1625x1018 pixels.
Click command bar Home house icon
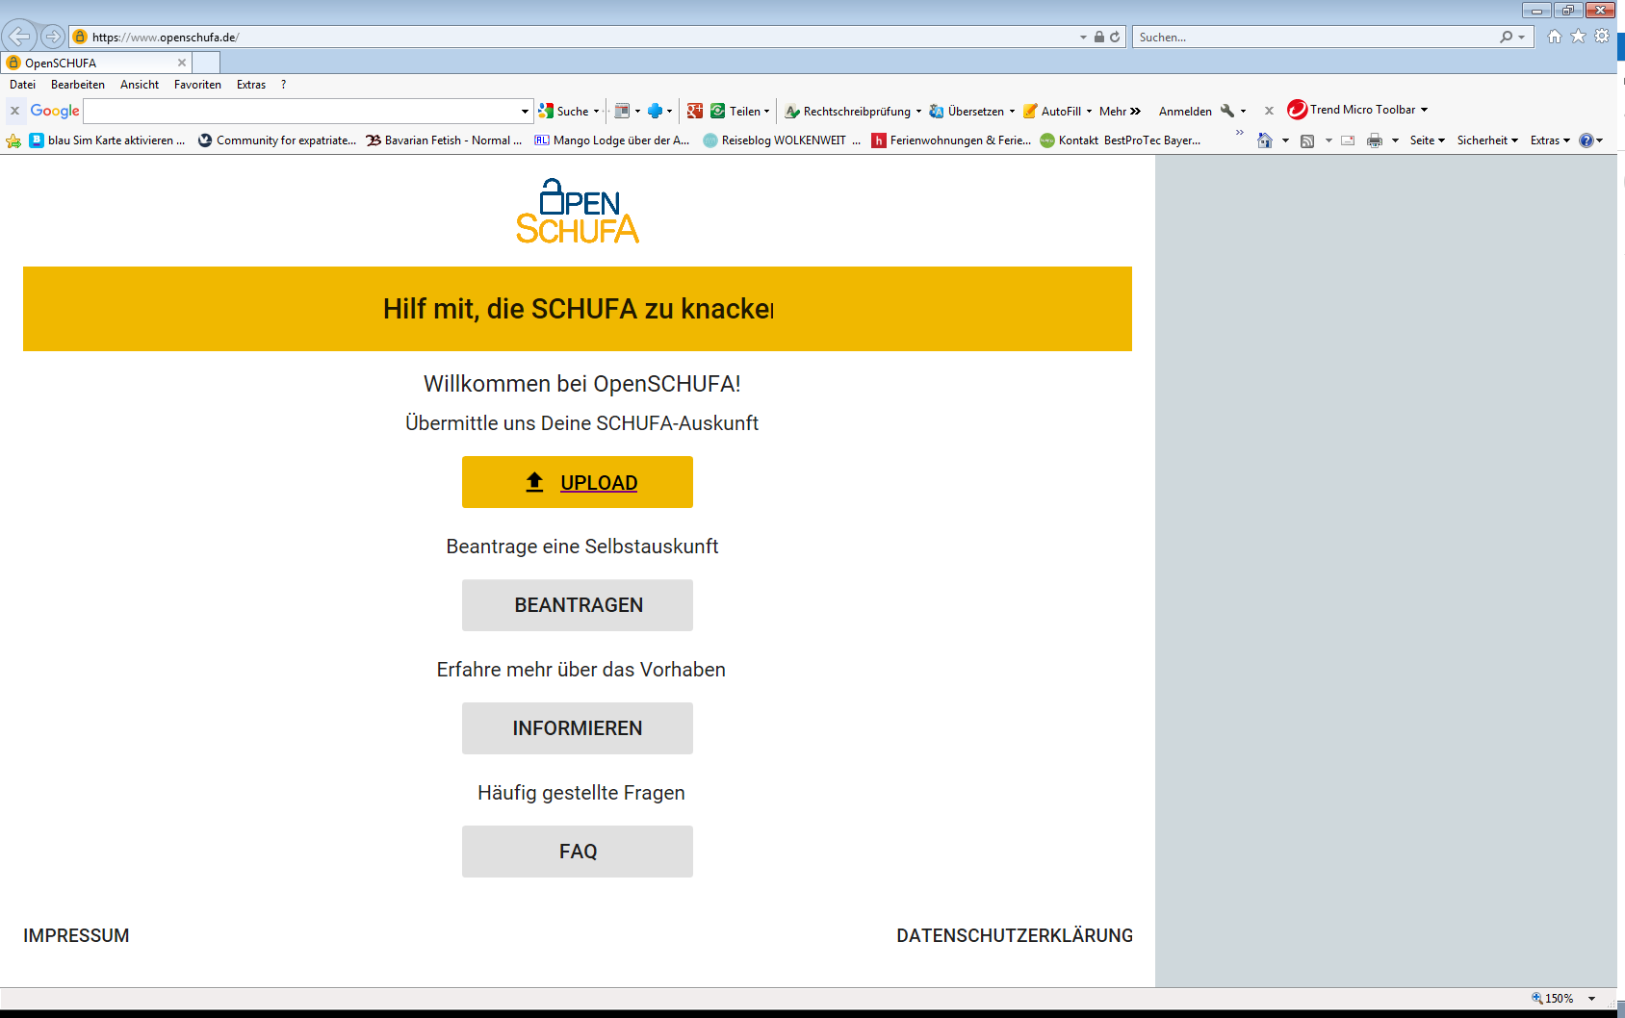[x=1265, y=140]
